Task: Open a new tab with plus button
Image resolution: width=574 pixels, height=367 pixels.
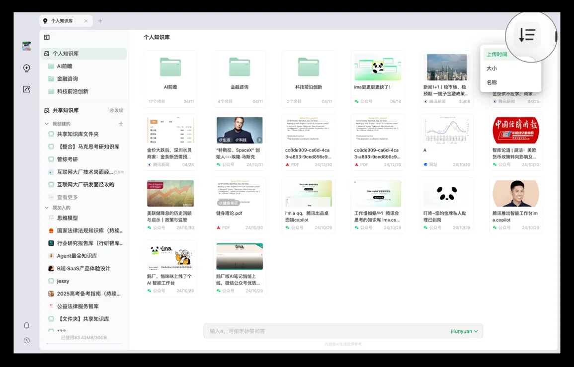Action: [x=100, y=21]
